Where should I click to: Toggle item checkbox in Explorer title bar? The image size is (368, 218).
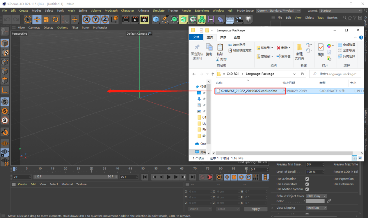(201, 30)
